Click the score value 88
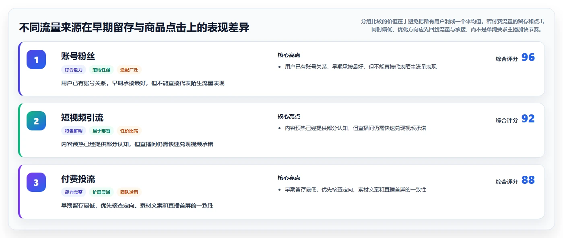Viewport: 563px width, 238px height. (528, 180)
